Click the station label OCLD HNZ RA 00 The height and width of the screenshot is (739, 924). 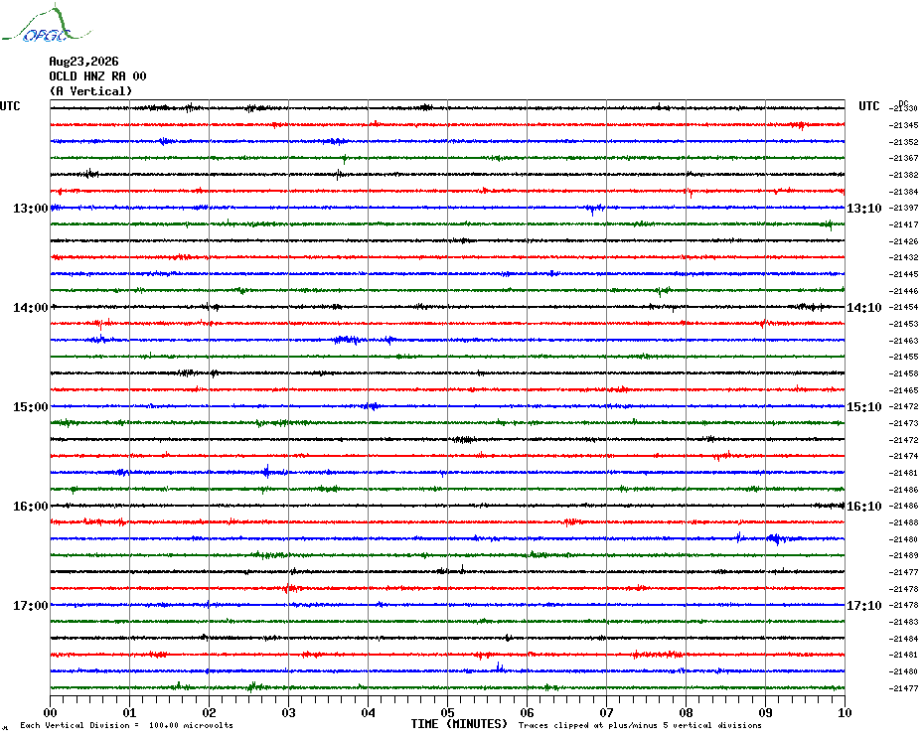click(97, 76)
